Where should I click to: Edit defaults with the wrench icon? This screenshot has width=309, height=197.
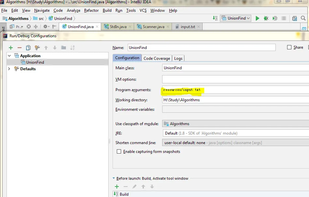37,48
